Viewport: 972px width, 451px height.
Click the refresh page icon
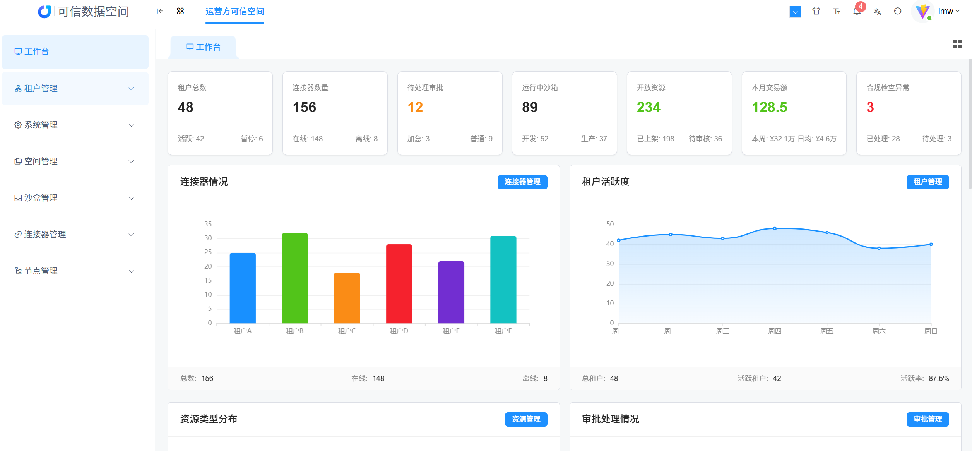[898, 11]
